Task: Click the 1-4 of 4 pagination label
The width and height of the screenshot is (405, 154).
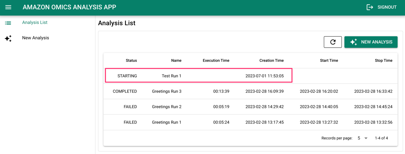Action: 381,138
